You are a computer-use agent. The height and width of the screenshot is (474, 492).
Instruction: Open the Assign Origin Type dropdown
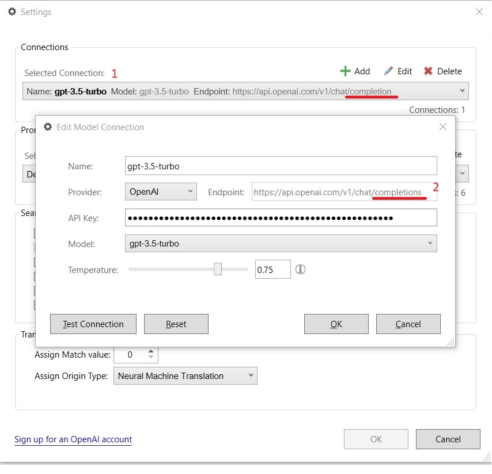pyautogui.click(x=250, y=376)
